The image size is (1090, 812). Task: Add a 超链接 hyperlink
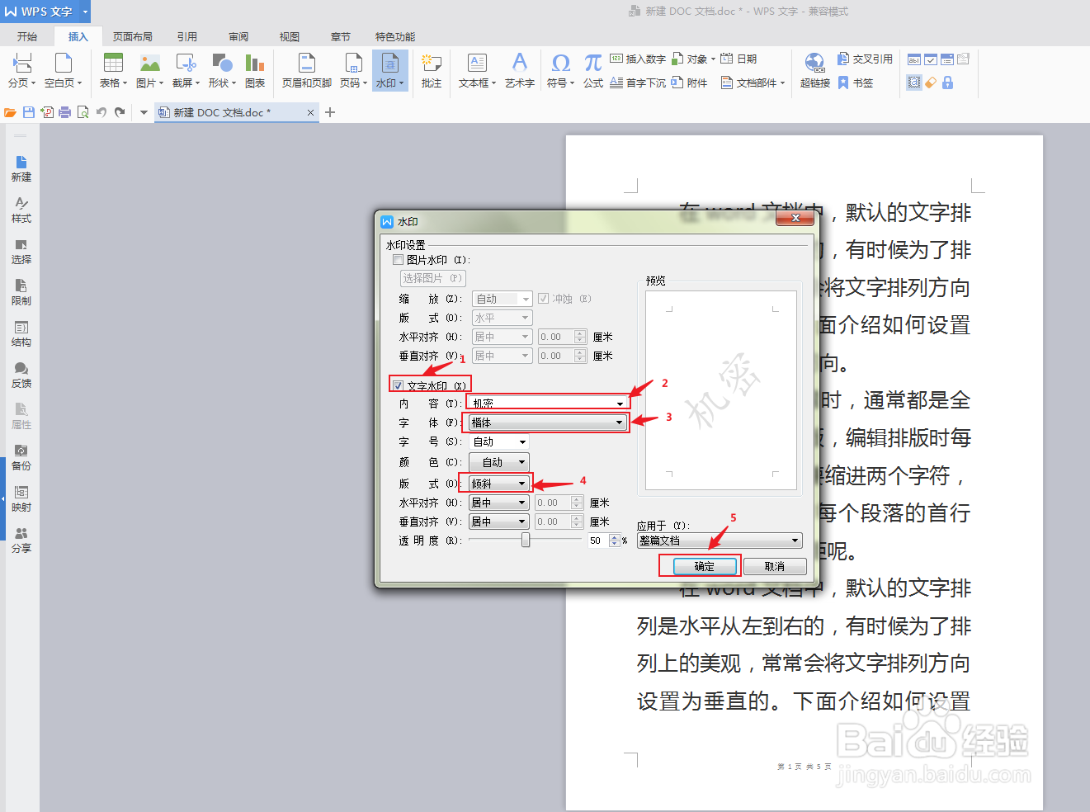(x=814, y=70)
